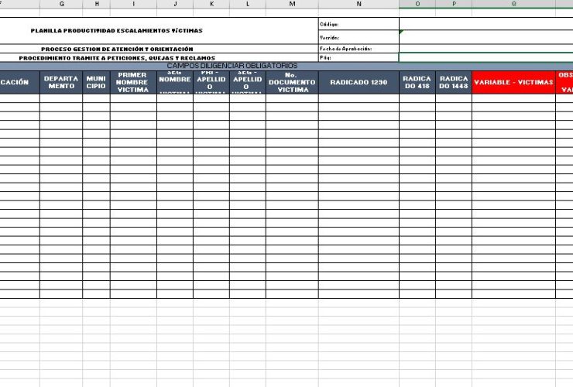Select the selected green-bordered cell beside Pág
The width and height of the screenshot is (573, 387).
click(x=486, y=58)
